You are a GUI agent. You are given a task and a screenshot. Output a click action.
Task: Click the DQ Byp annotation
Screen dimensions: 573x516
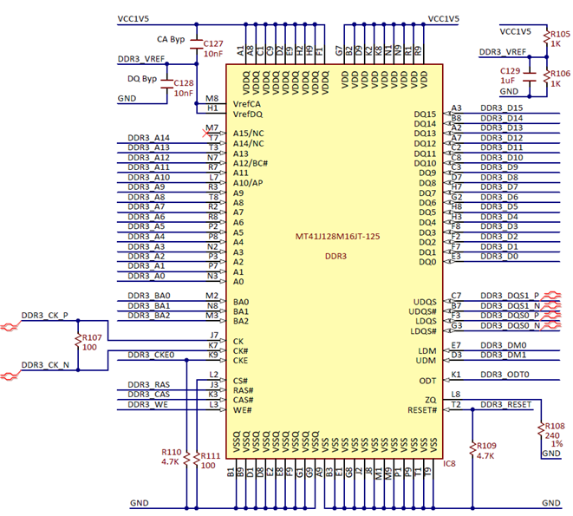pyautogui.click(x=142, y=79)
